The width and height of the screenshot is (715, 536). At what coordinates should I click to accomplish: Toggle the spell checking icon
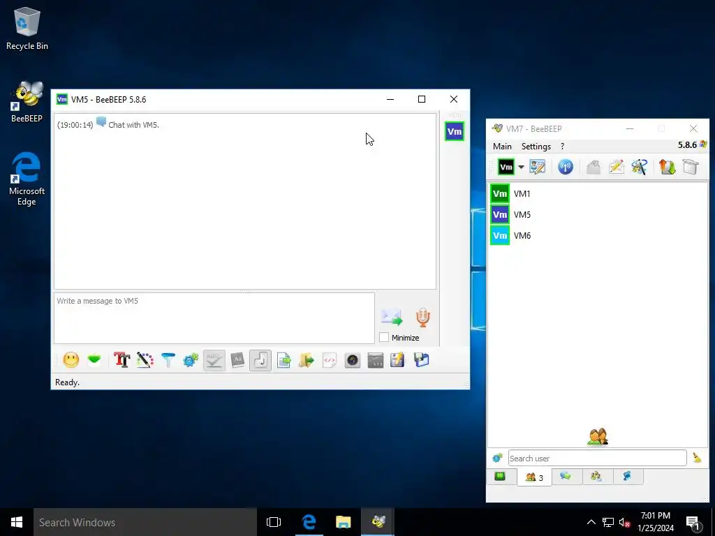tap(214, 360)
